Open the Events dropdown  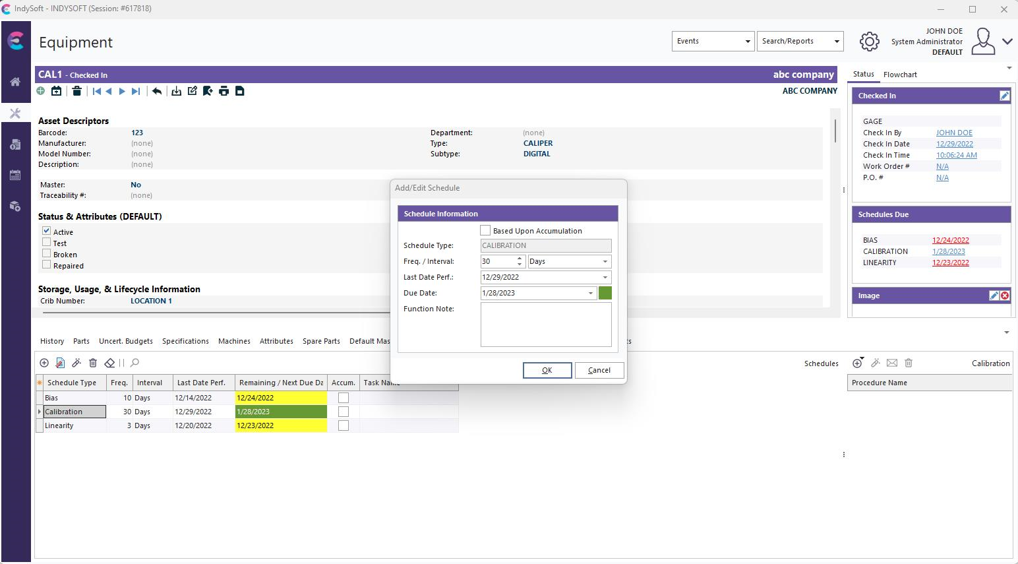[713, 41]
